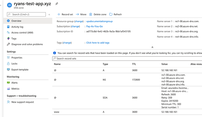Click the Overview icon in sidebar
The width and height of the screenshot is (202, 117).
click(8, 21)
